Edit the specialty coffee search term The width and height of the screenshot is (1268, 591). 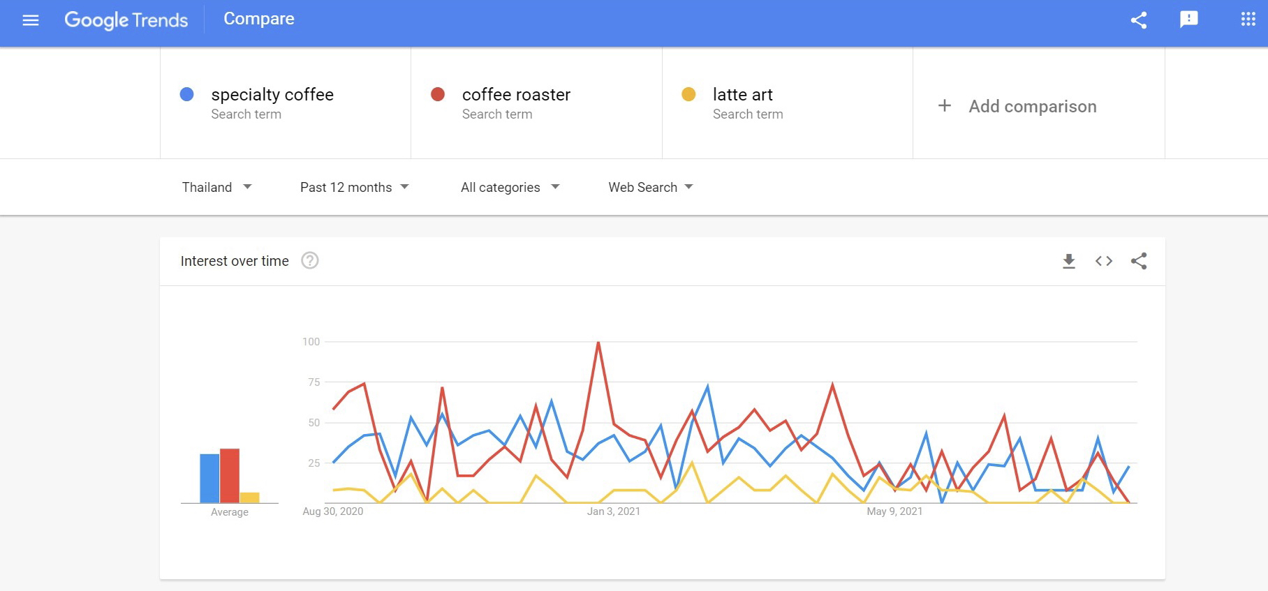[x=272, y=95]
